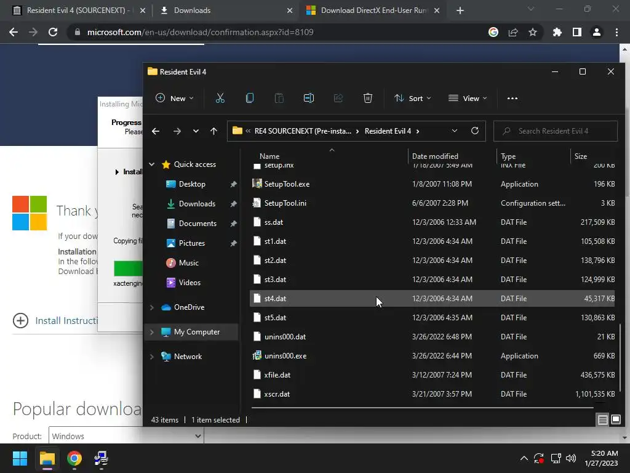Open Videos folder in sidebar
This screenshot has height=473, width=630.
189,282
